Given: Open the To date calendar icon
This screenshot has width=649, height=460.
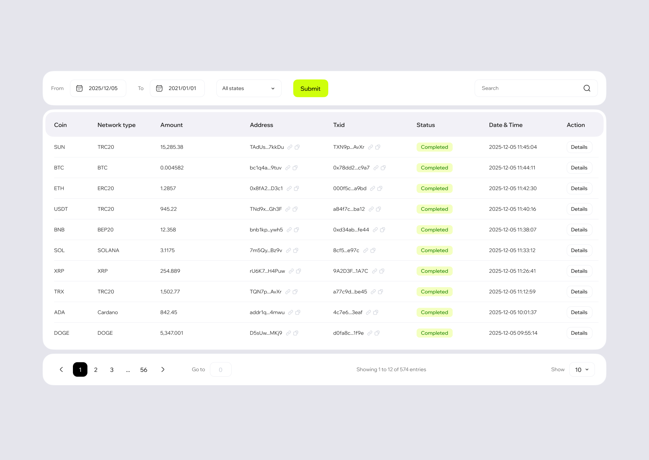Looking at the screenshot, I should point(159,88).
